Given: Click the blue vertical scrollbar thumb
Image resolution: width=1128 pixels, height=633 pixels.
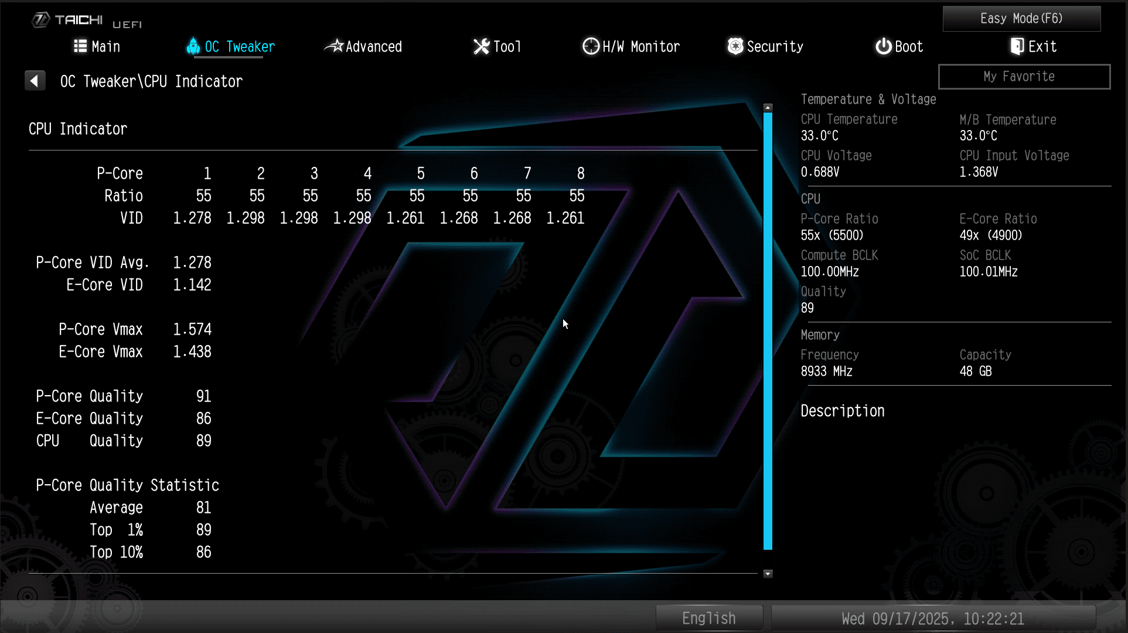Looking at the screenshot, I should pyautogui.click(x=768, y=331).
